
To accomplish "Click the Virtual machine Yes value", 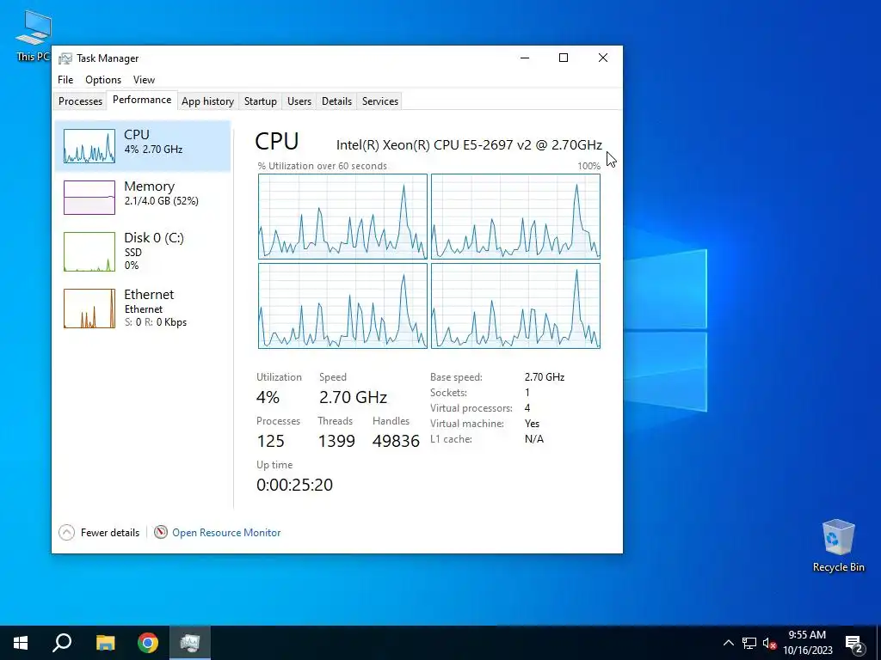I will (532, 424).
